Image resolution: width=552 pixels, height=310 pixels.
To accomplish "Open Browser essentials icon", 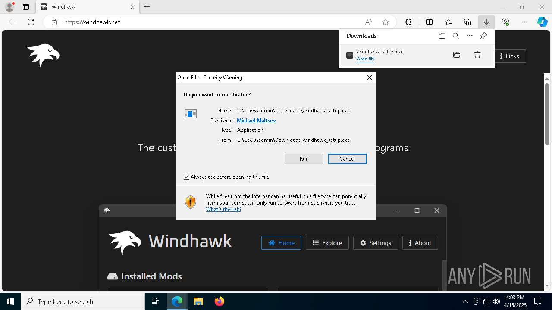I will tap(505, 22).
